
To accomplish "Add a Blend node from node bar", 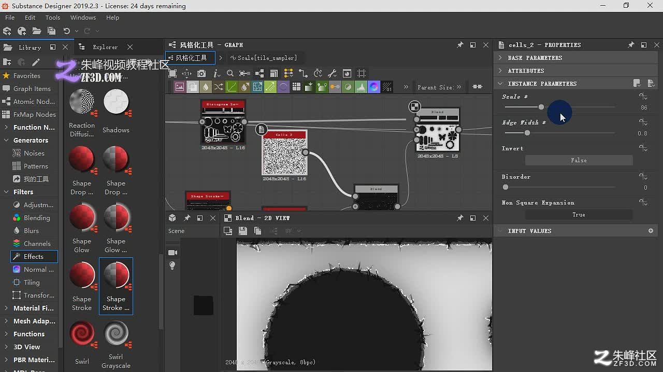I will click(x=193, y=87).
